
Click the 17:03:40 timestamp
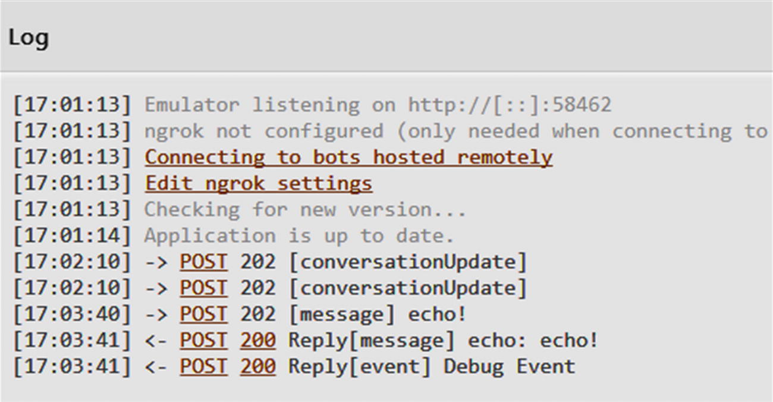click(72, 315)
